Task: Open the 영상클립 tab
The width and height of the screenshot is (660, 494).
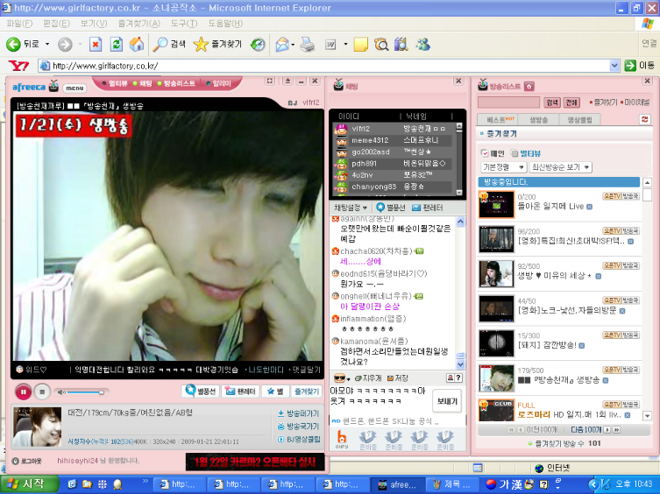Action: (x=579, y=119)
